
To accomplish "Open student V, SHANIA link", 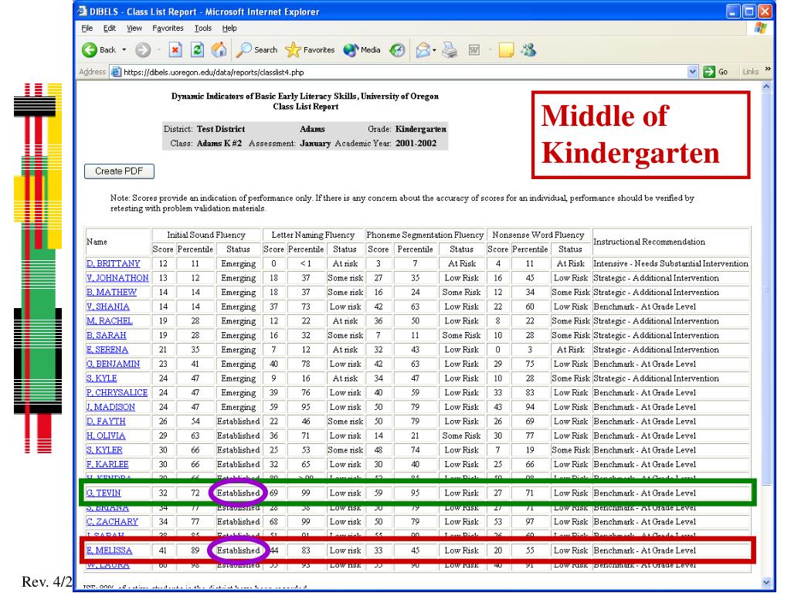I will click(108, 307).
